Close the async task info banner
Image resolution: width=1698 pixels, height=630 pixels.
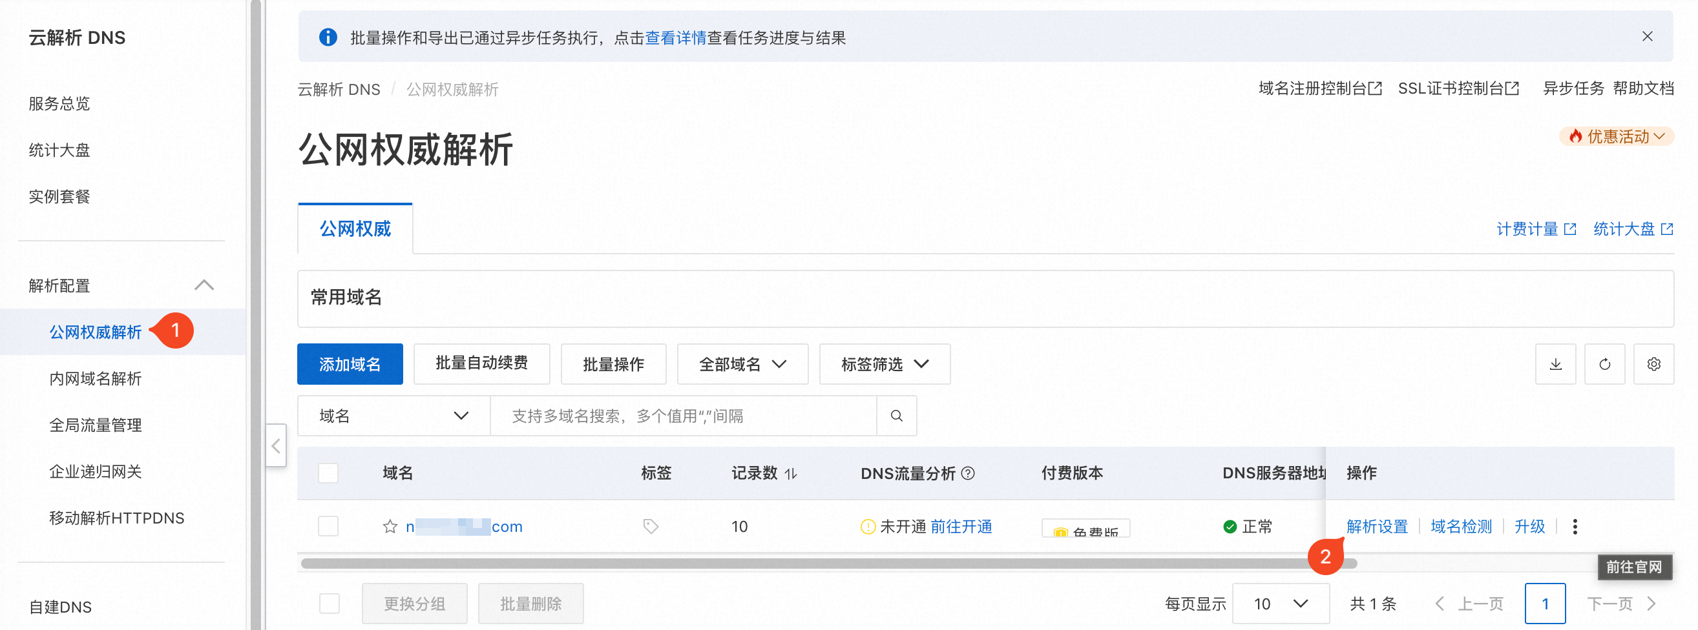click(x=1646, y=37)
